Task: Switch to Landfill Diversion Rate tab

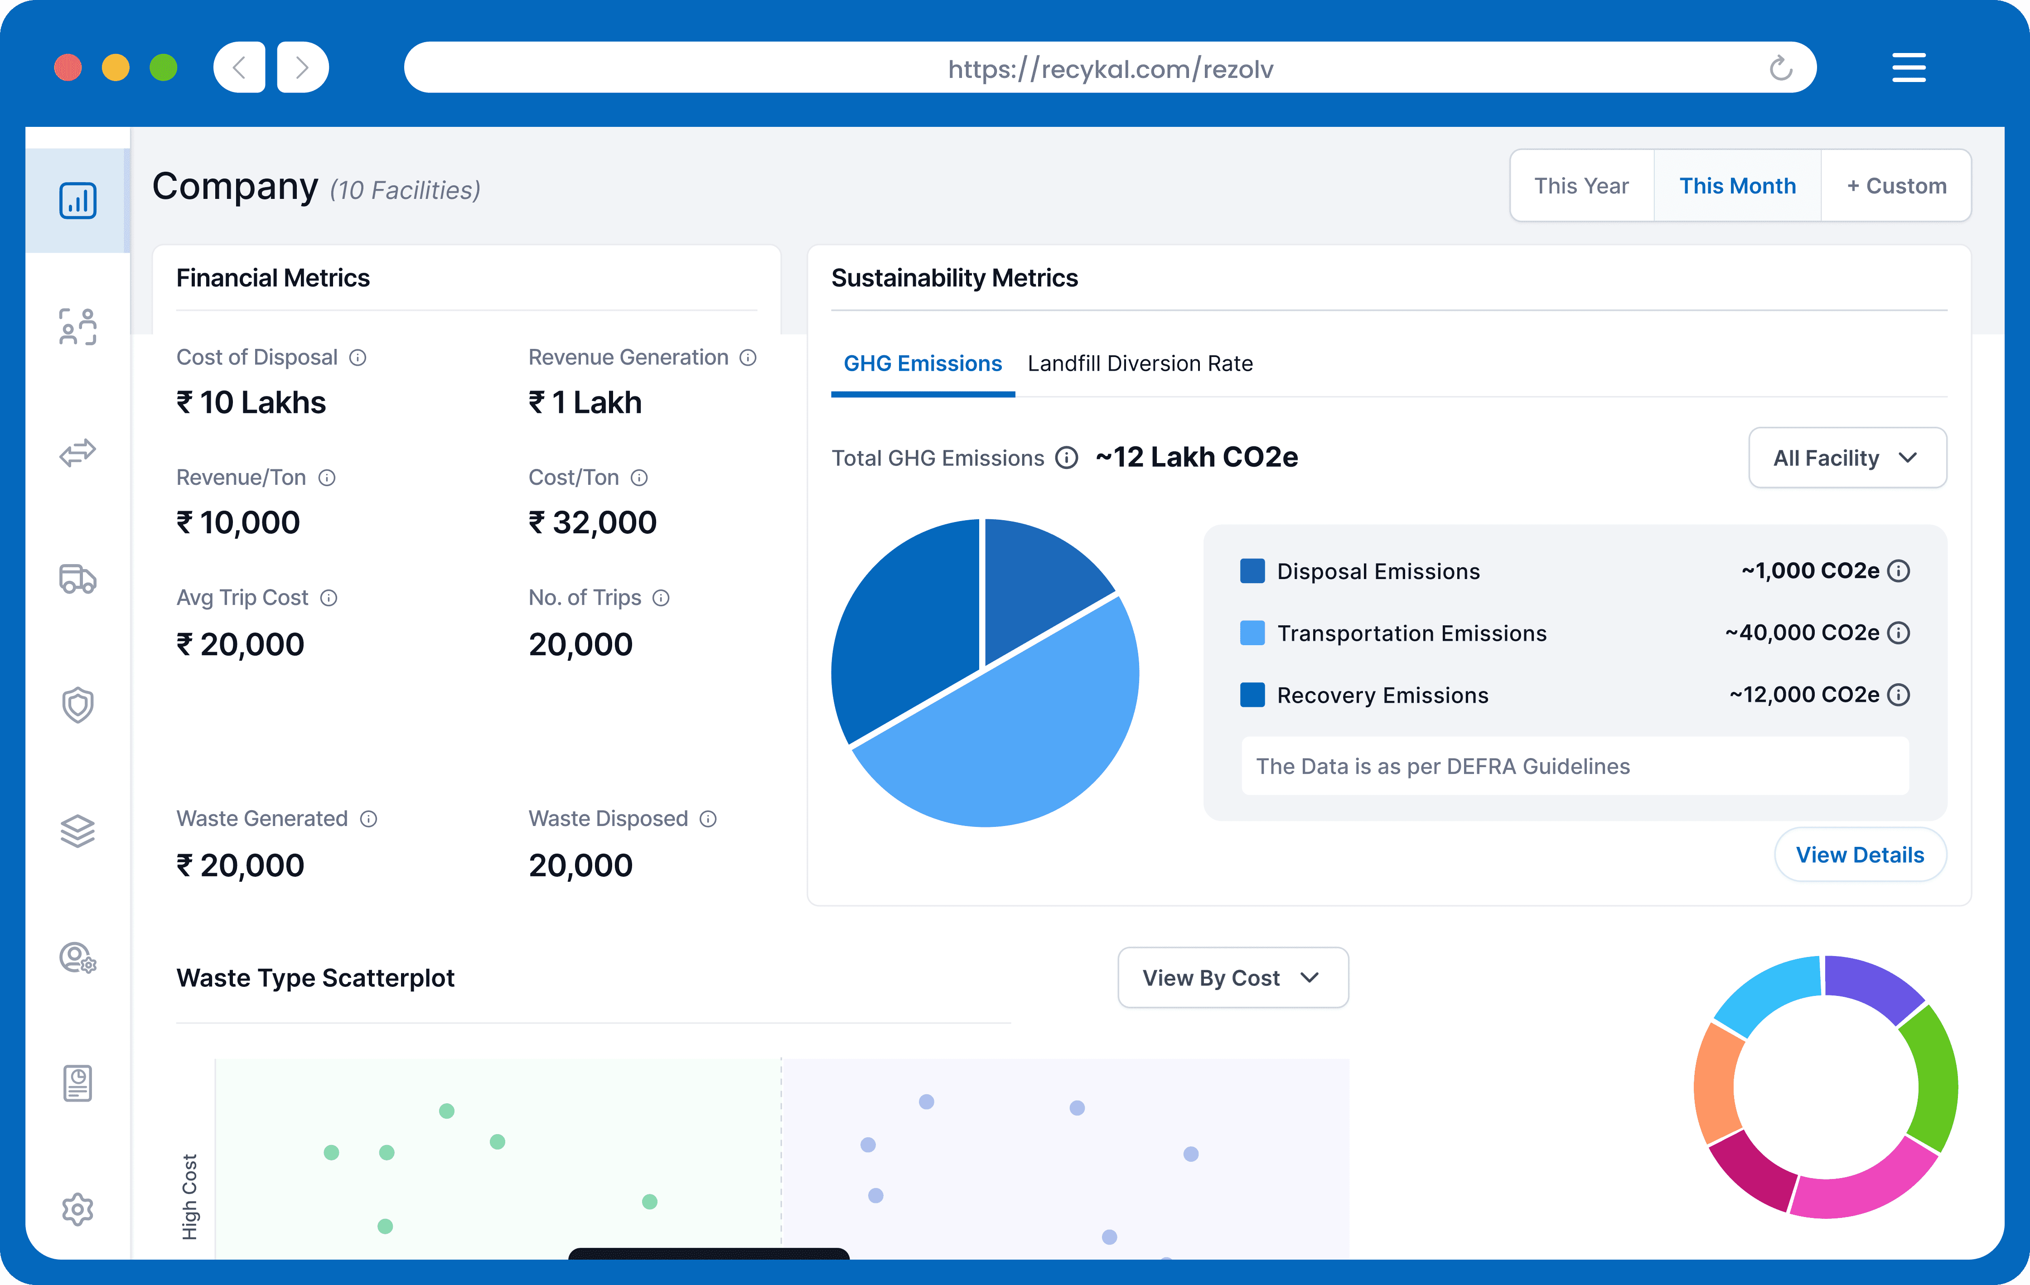Action: pos(1140,363)
